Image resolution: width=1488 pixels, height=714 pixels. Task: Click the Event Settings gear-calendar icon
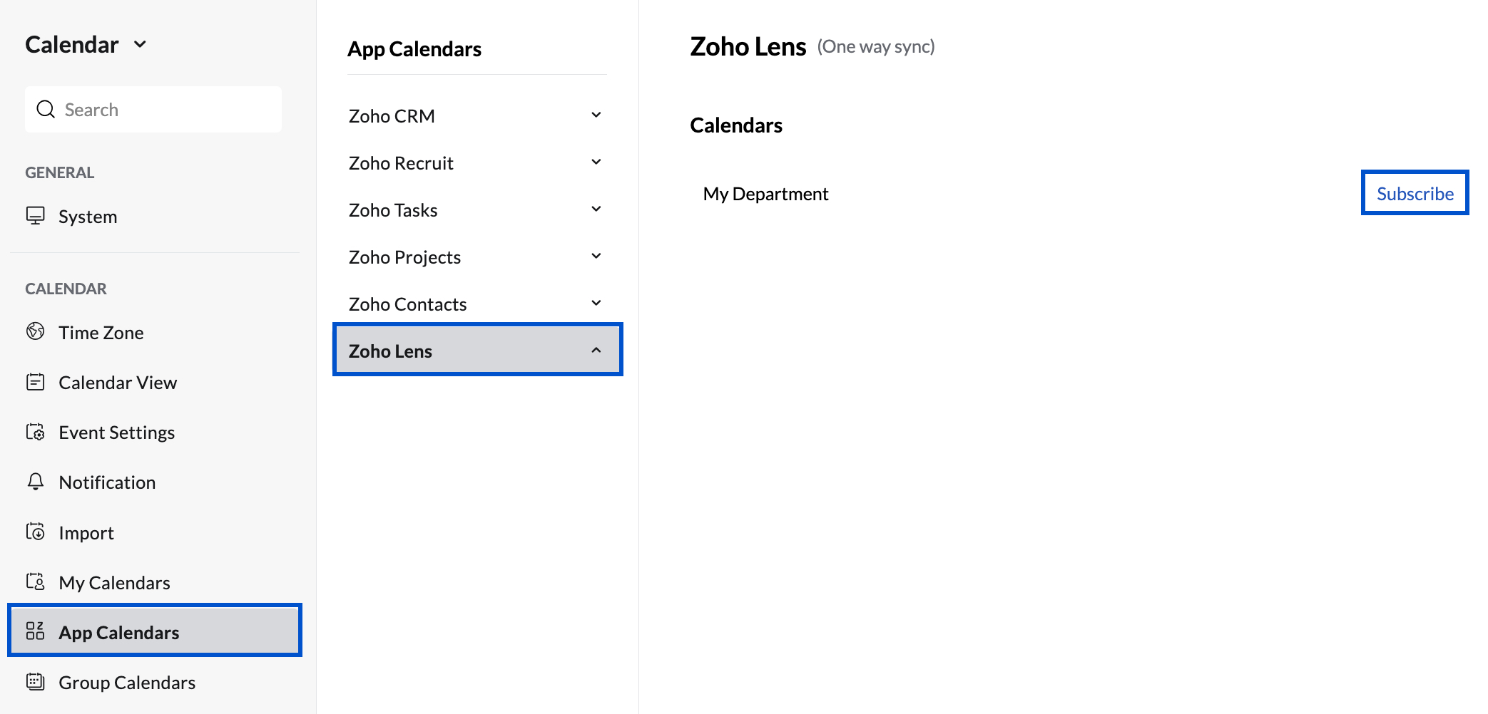[x=35, y=433]
